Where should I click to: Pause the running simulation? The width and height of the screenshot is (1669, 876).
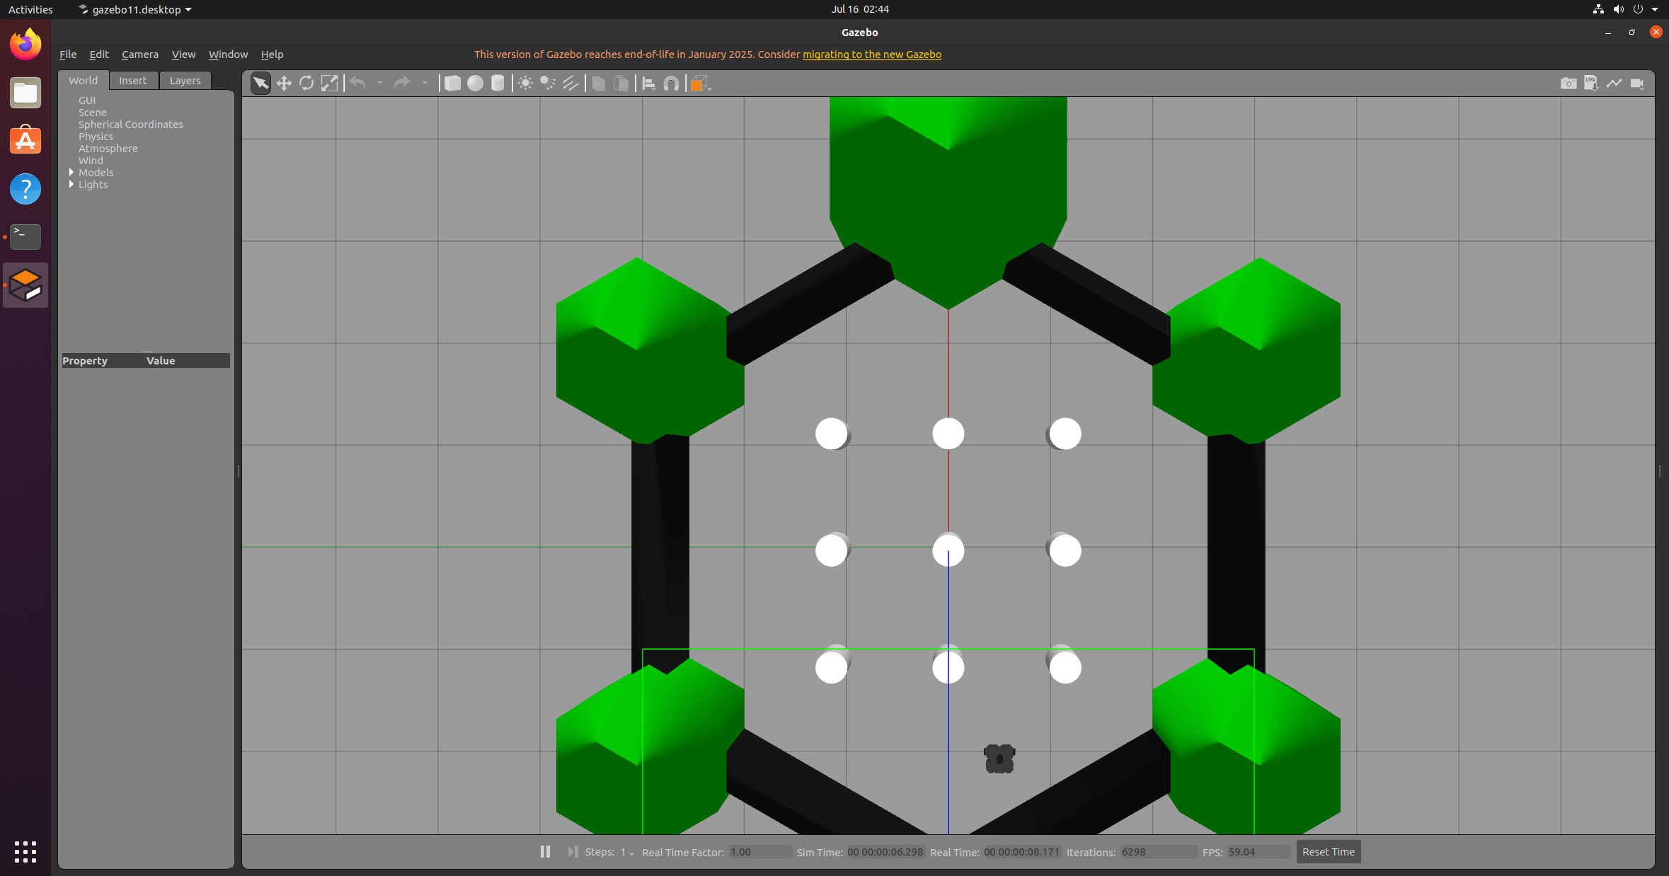coord(544,852)
